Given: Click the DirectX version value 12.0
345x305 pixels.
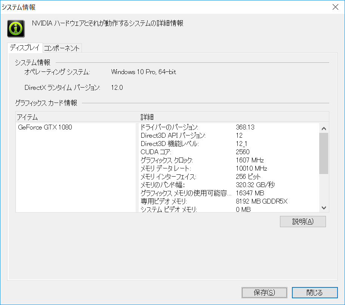Looking at the screenshot, I should (x=117, y=88).
